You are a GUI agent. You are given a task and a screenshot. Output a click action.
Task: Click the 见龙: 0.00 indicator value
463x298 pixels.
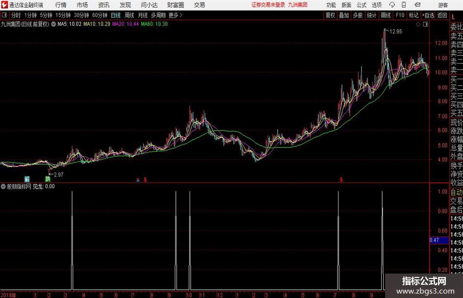tap(44, 186)
